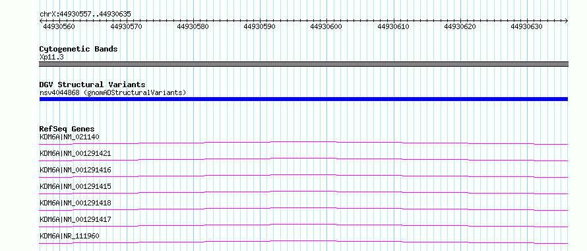Click the KDM6A|NM_021140 transcript label
587x251 pixels.
point(70,137)
